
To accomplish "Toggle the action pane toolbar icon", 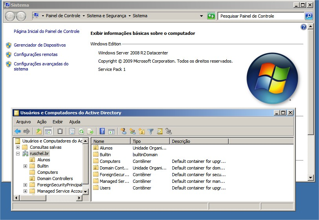I will (111, 132).
